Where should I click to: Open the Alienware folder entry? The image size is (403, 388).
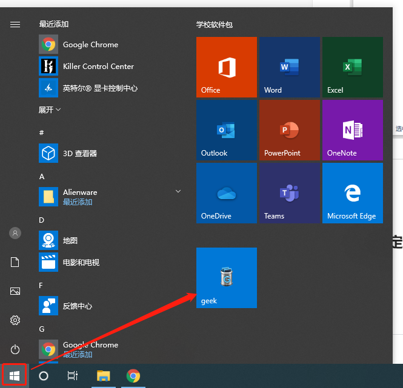(110, 197)
